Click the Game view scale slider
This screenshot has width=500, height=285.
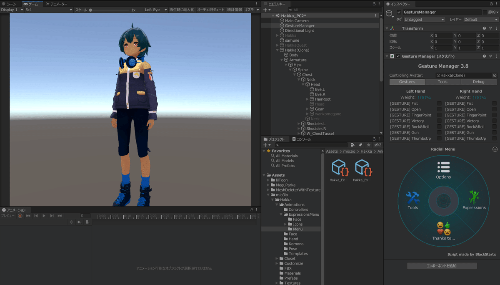(109, 10)
